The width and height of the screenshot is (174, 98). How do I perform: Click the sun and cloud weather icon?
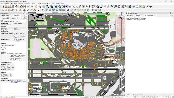coord(143,7)
